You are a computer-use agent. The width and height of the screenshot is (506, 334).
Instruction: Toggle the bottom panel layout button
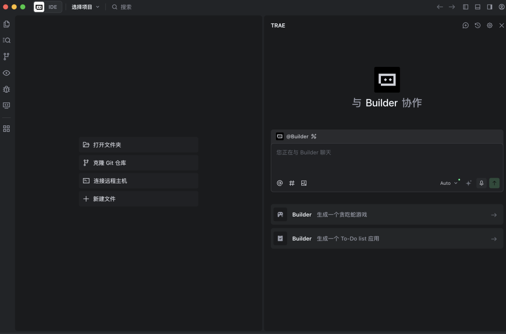pos(477,7)
